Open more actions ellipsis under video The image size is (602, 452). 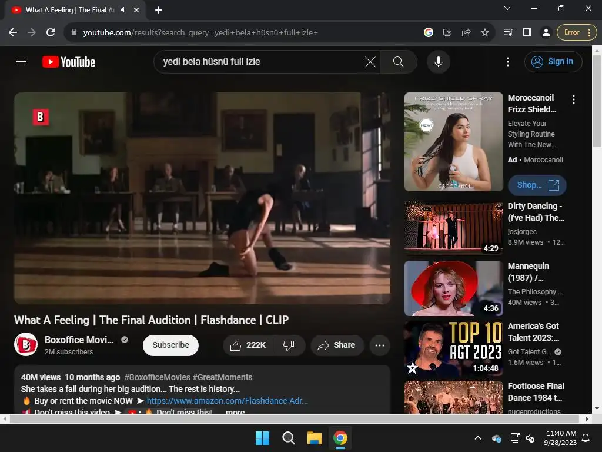click(x=380, y=345)
